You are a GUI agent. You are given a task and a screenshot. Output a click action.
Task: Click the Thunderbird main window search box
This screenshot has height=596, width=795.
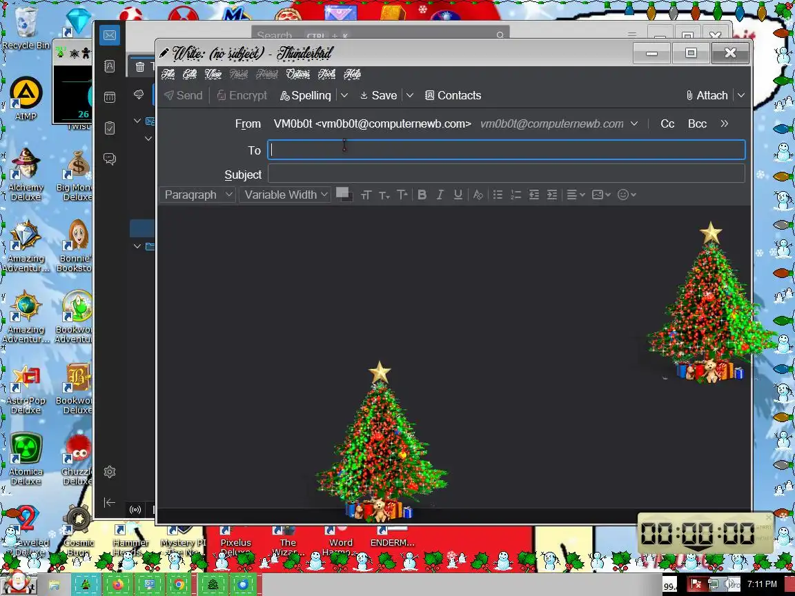coord(380,33)
